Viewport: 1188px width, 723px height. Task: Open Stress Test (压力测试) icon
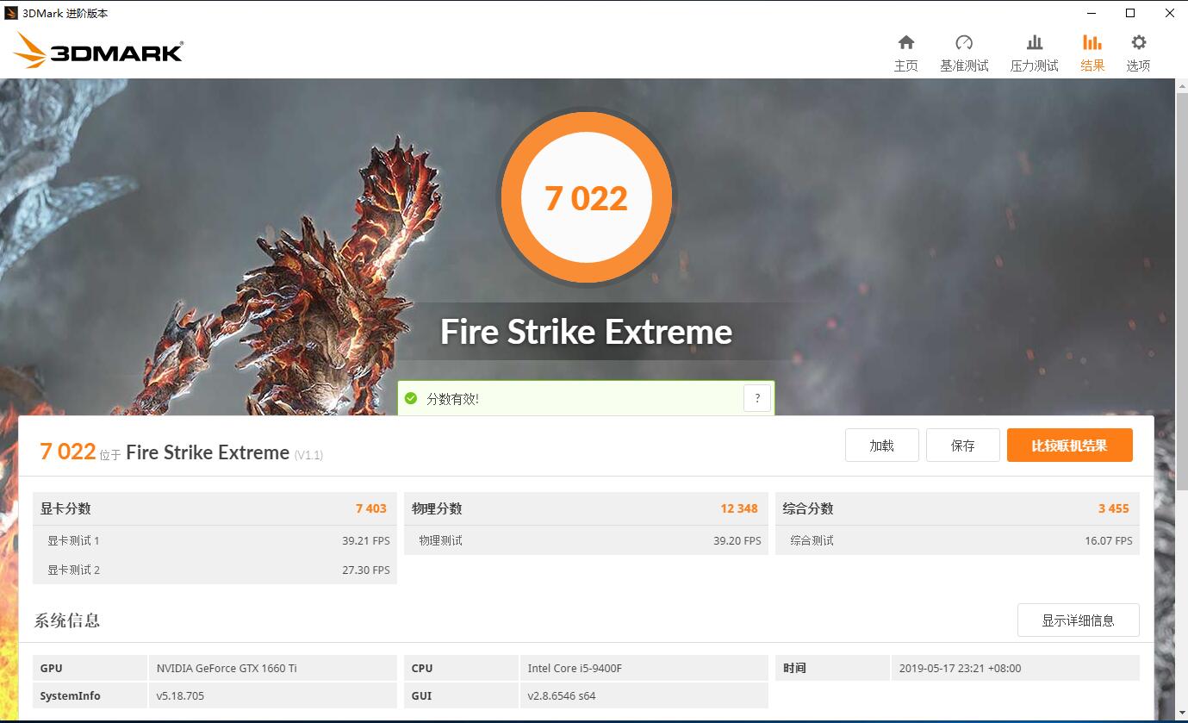pos(1033,50)
